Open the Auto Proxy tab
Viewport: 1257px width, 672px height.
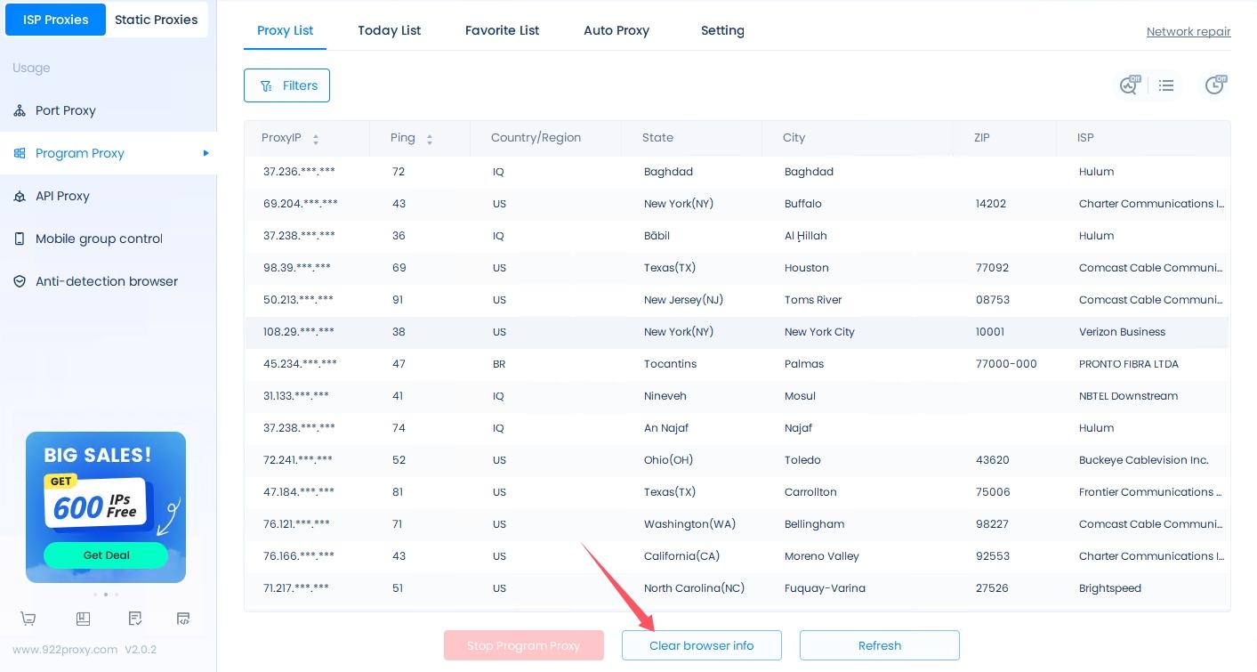[x=616, y=30]
